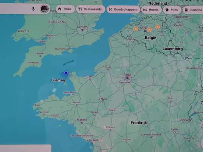Tap the Angers city label

click(x=94, y=112)
